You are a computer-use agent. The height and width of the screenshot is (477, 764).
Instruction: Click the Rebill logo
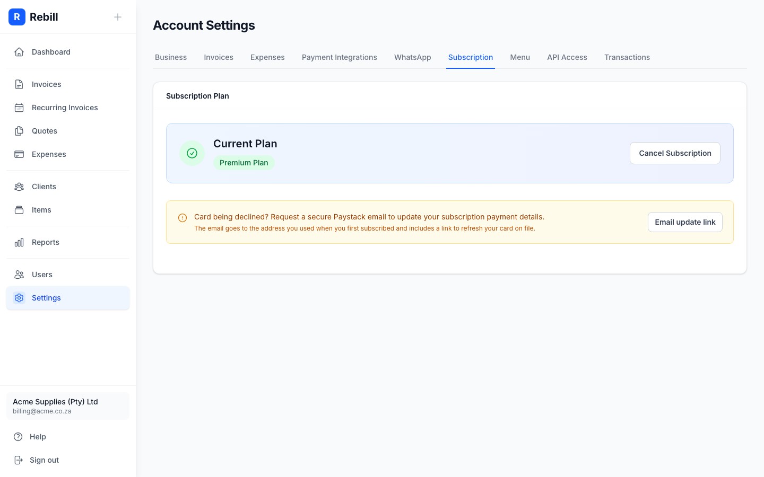pyautogui.click(x=17, y=17)
